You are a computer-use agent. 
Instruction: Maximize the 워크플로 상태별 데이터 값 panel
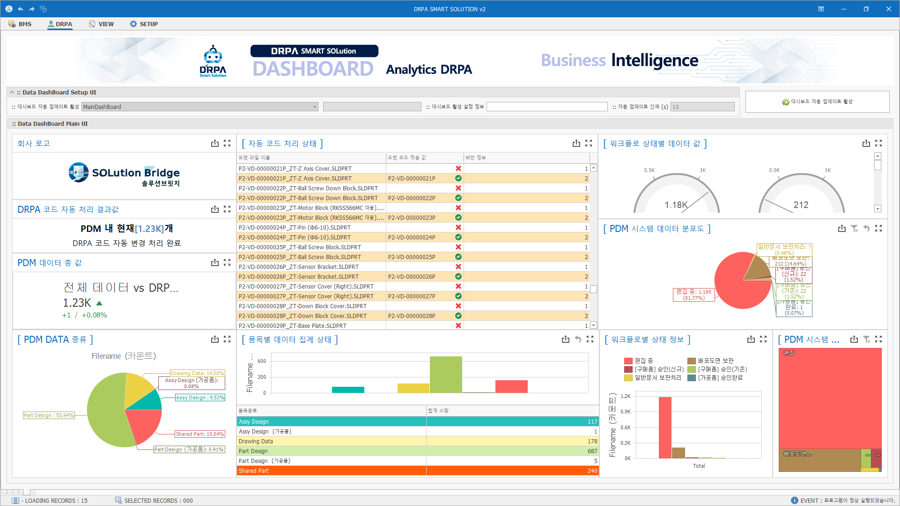pos(878,144)
